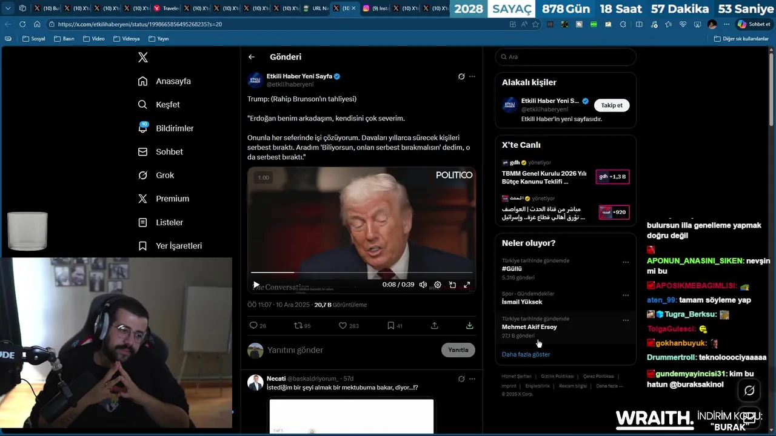Mute the video volume
The width and height of the screenshot is (776, 436).
(423, 285)
